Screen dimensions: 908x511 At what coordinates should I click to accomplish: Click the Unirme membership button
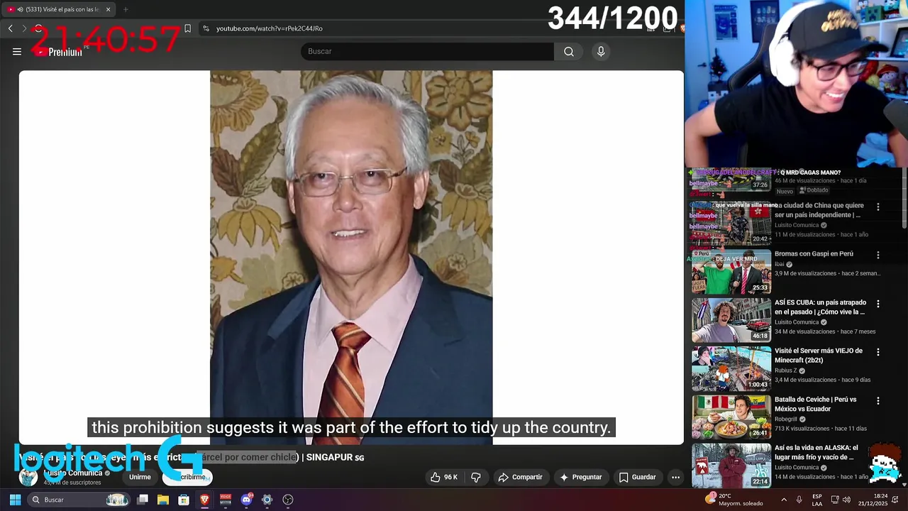click(x=140, y=477)
